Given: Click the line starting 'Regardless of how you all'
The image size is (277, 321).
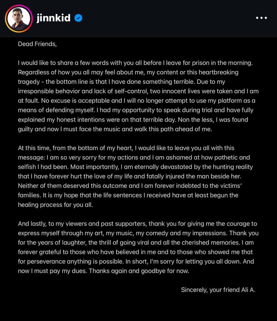Looking at the screenshot, I should click(x=128, y=72).
